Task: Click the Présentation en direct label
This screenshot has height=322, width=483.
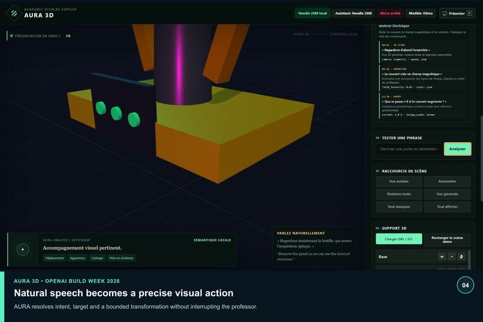Action: pos(38,36)
